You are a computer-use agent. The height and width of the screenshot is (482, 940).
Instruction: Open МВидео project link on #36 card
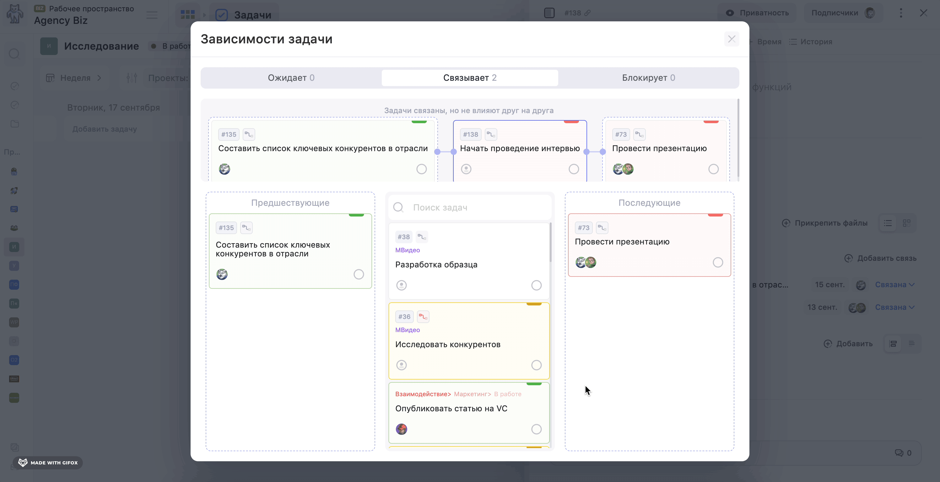407,330
